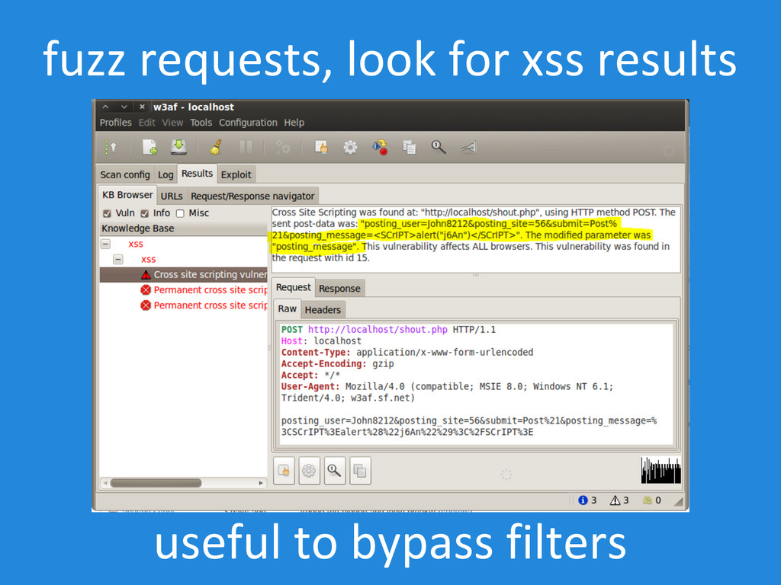The height and width of the screenshot is (585, 781).
Task: Select the KB Browser tab
Action: [127, 195]
